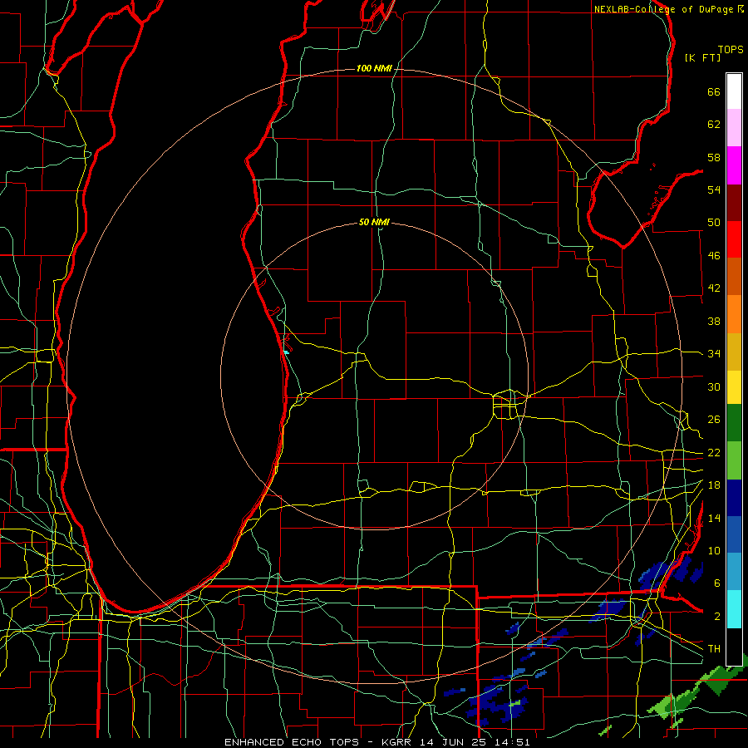Click the white 66 kft color swatch
Screen dimensions: 748x748
pos(734,91)
